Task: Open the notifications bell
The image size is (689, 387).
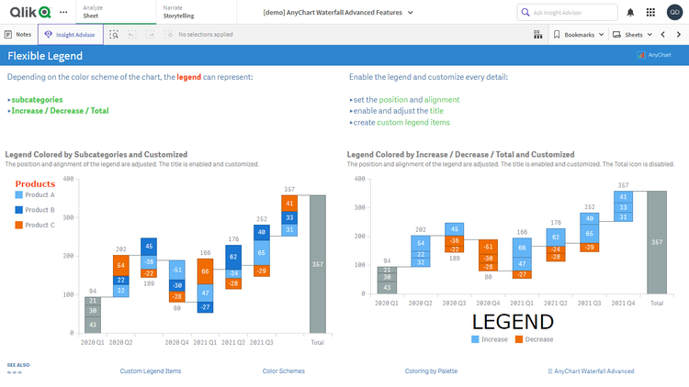Action: click(629, 12)
